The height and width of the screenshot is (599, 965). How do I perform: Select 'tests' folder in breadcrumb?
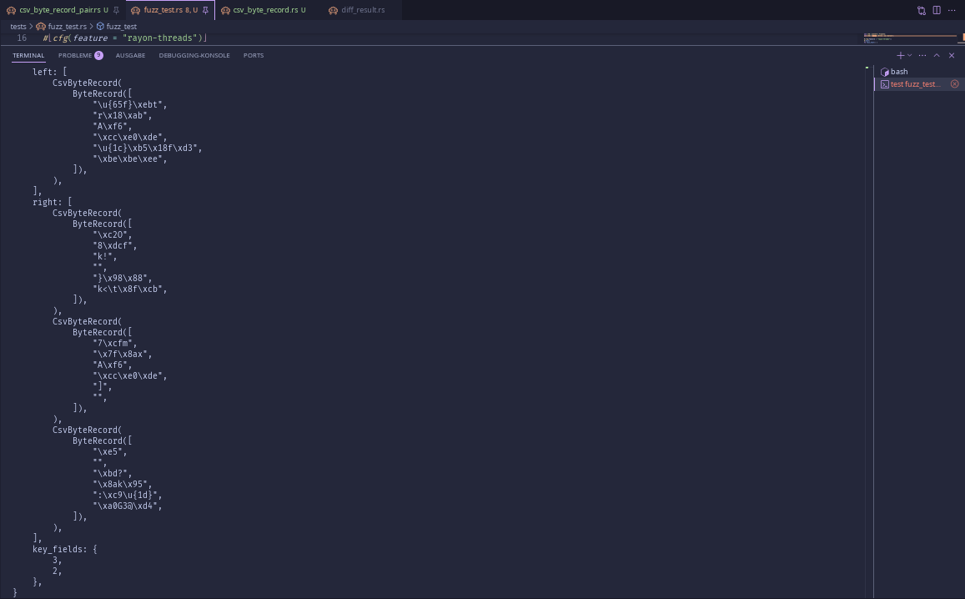coord(18,27)
